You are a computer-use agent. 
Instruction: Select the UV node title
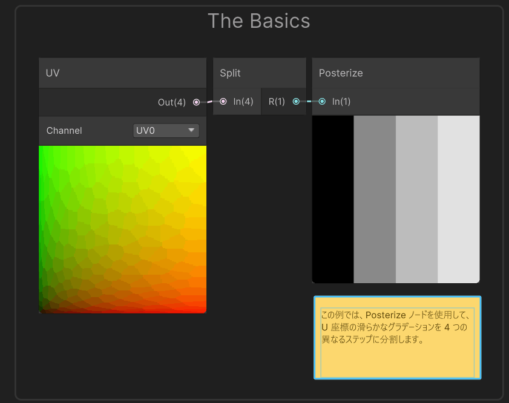tap(53, 73)
